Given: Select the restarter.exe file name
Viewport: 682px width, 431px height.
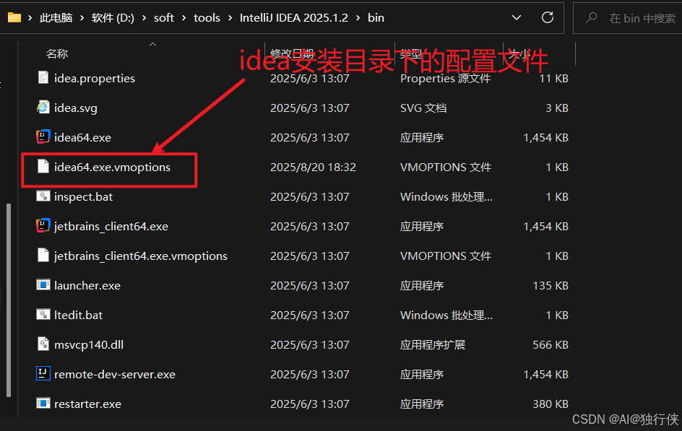Looking at the screenshot, I should coord(88,403).
